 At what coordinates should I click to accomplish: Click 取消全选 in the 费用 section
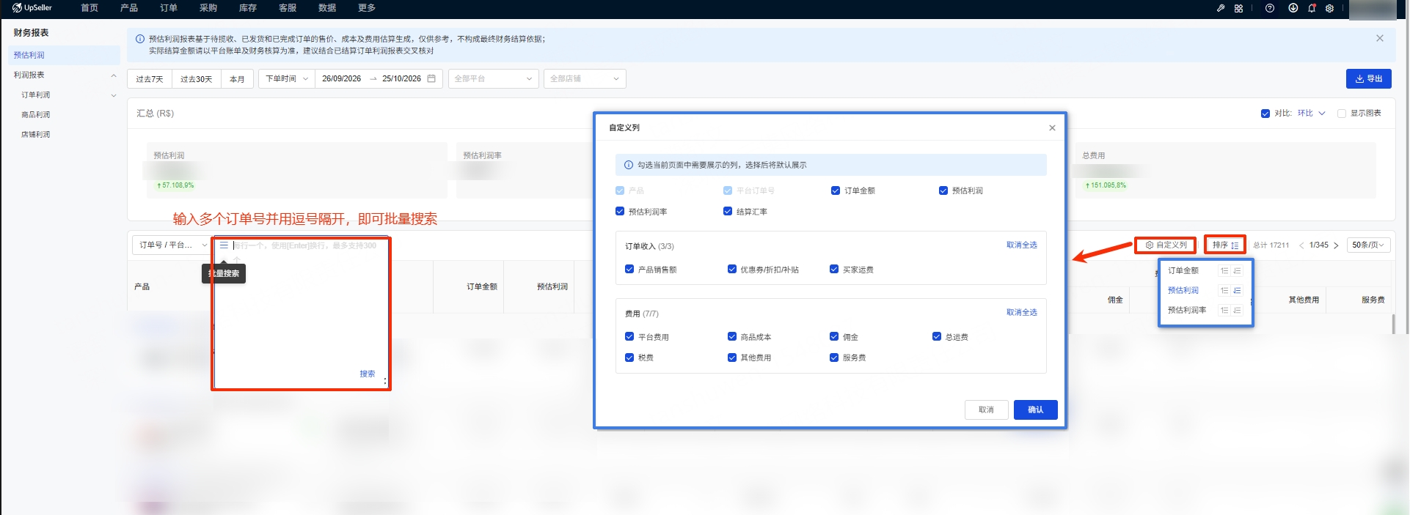click(1022, 312)
